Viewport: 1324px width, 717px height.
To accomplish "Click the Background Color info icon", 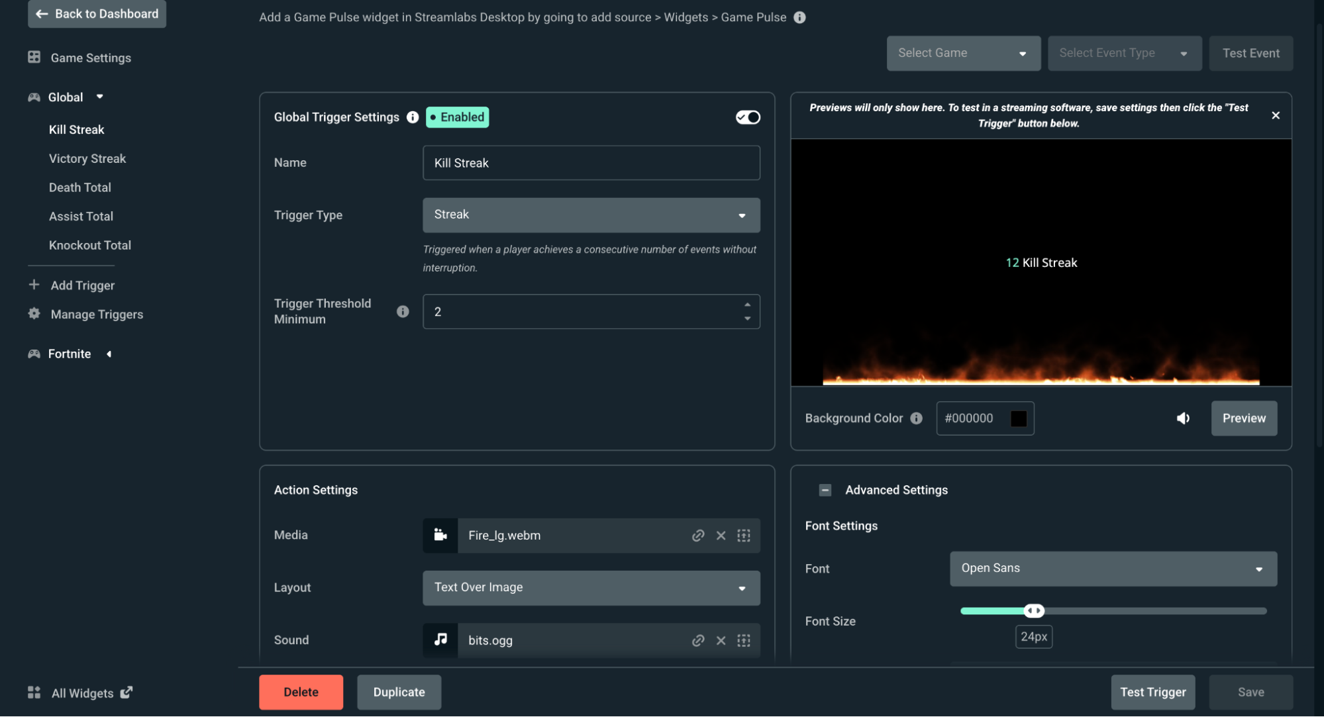I will [x=917, y=418].
